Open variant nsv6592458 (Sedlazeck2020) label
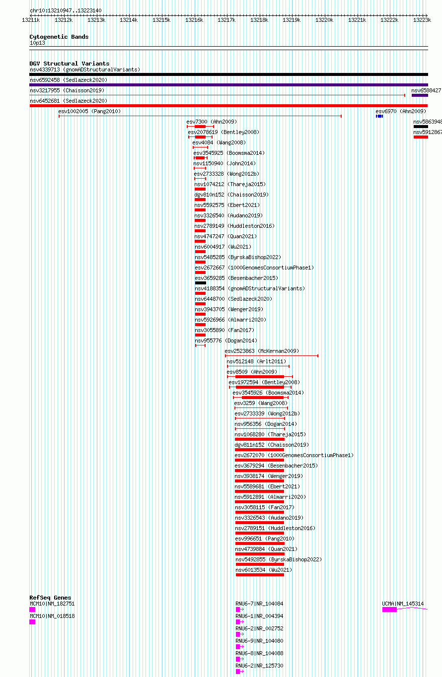 69,80
